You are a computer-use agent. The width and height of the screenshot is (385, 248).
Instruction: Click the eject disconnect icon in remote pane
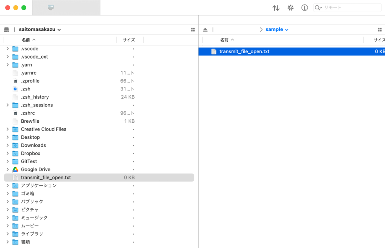tap(205, 30)
